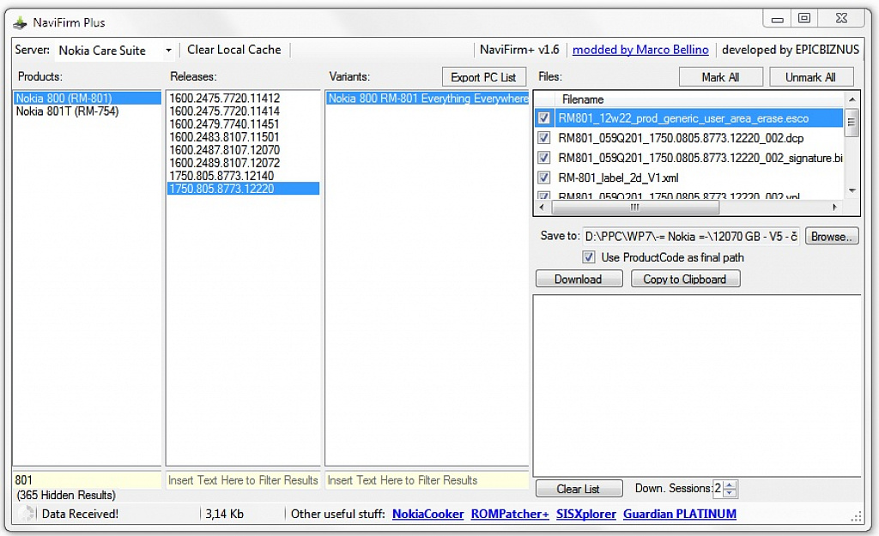Click the Unmark All button
Image resolution: width=879 pixels, height=536 pixels.
pos(810,77)
